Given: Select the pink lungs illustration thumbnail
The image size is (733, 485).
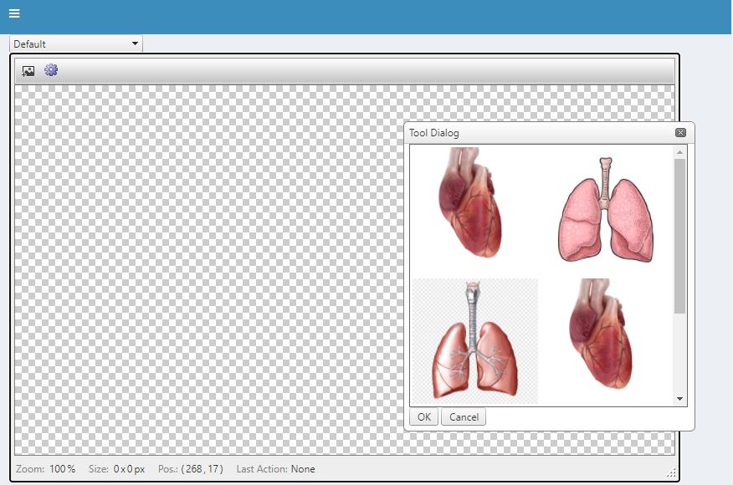Looking at the screenshot, I should tap(606, 209).
